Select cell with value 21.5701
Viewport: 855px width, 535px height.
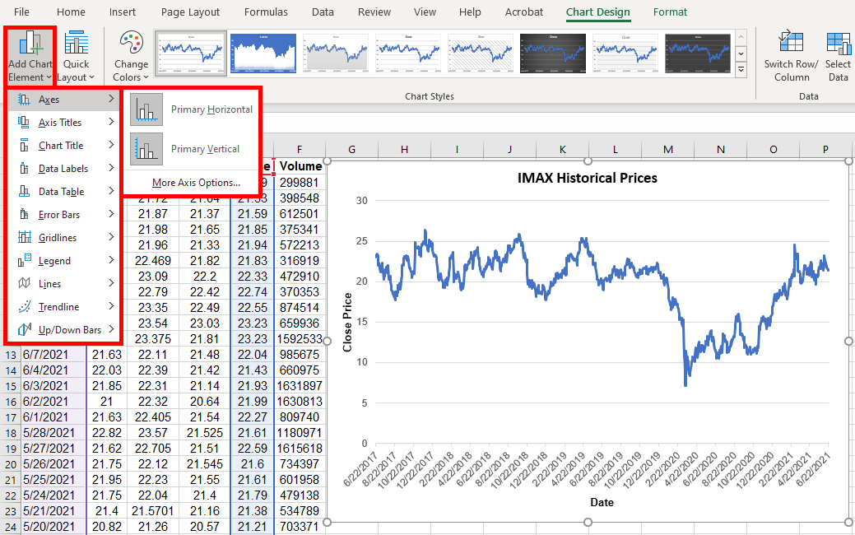(153, 511)
